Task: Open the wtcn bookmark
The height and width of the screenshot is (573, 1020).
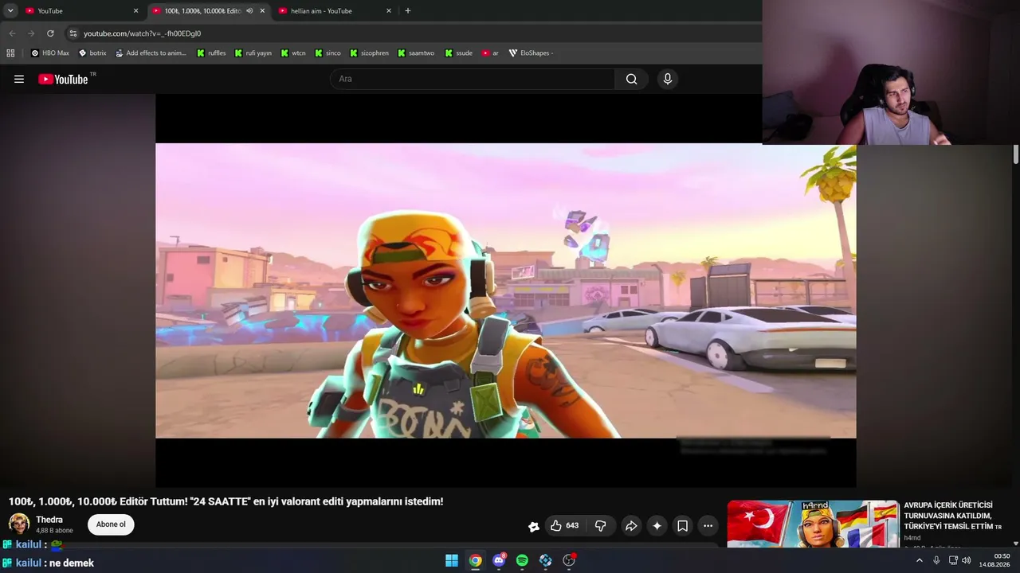Action: (x=293, y=53)
